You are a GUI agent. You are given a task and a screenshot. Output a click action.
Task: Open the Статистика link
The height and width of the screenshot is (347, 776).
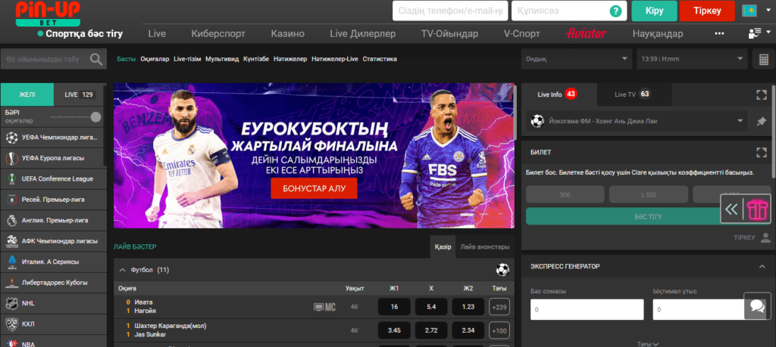(x=380, y=59)
